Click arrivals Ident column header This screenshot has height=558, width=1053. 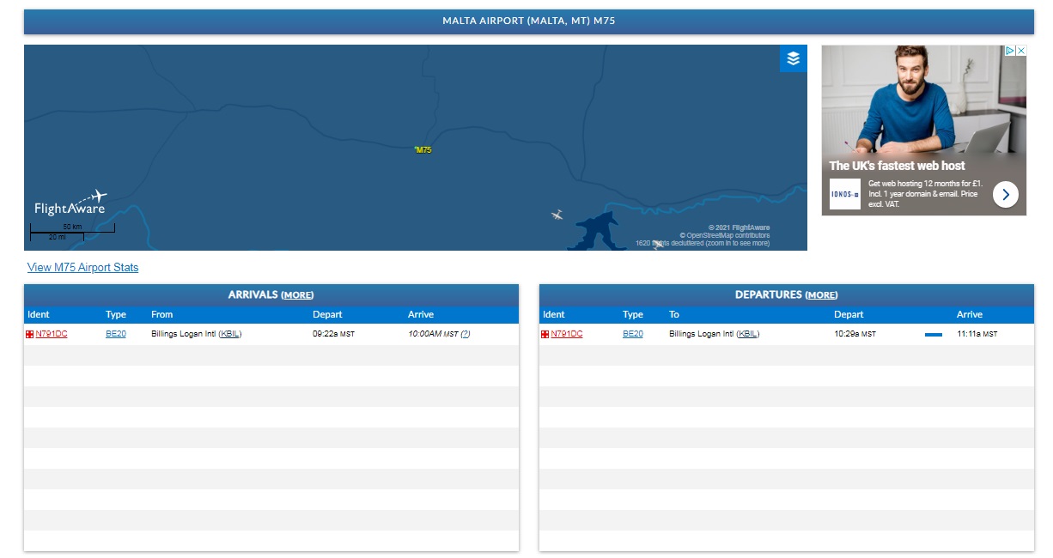pos(39,314)
